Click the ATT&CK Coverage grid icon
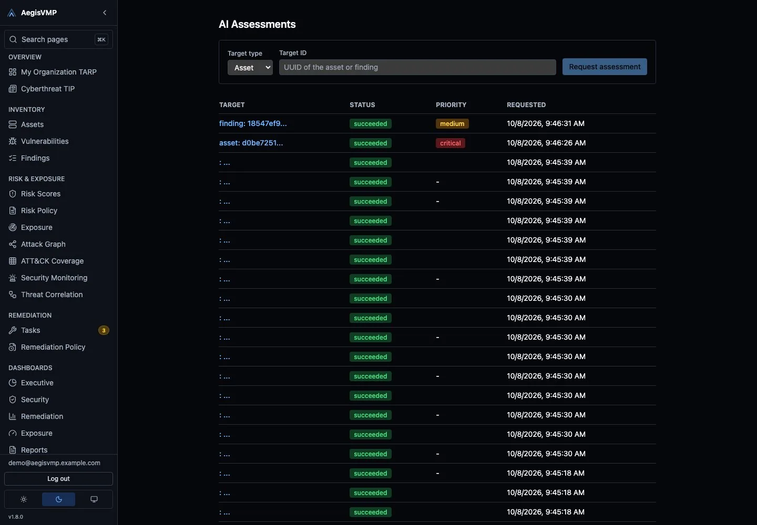This screenshot has height=525, width=757. pos(13,261)
